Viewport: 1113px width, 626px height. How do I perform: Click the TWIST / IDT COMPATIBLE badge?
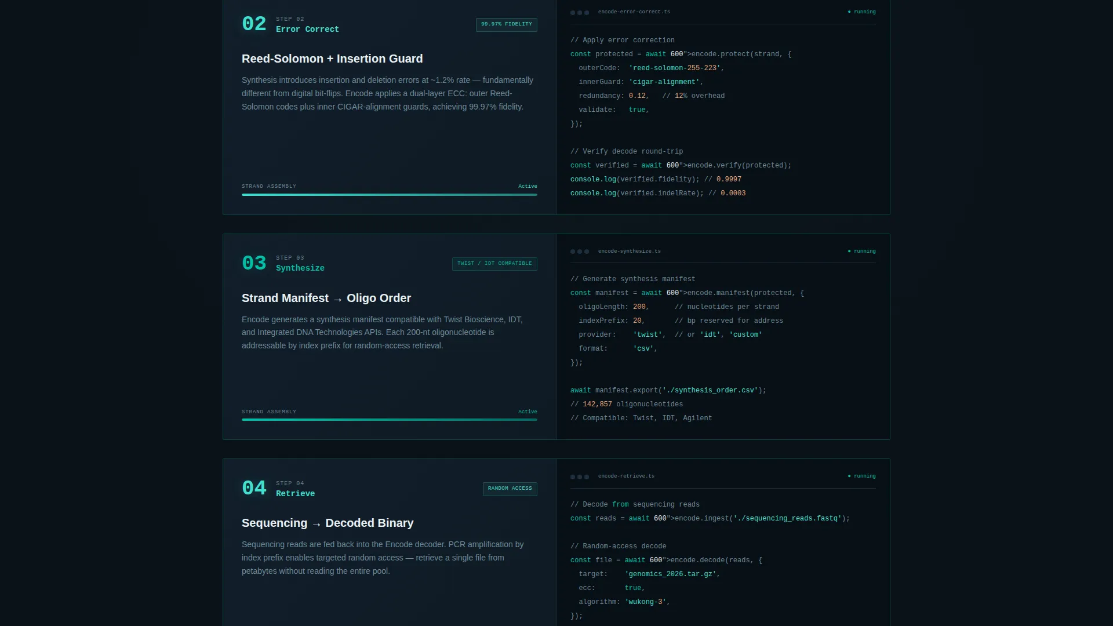point(494,264)
